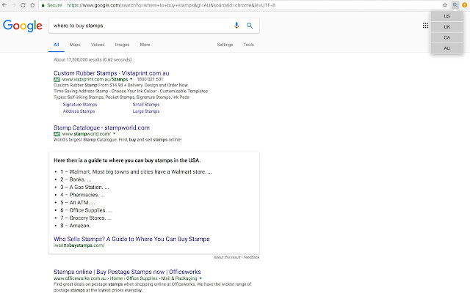Click snippet item '2 – Banks'
This screenshot has width=470, height=293.
pos(76,179)
